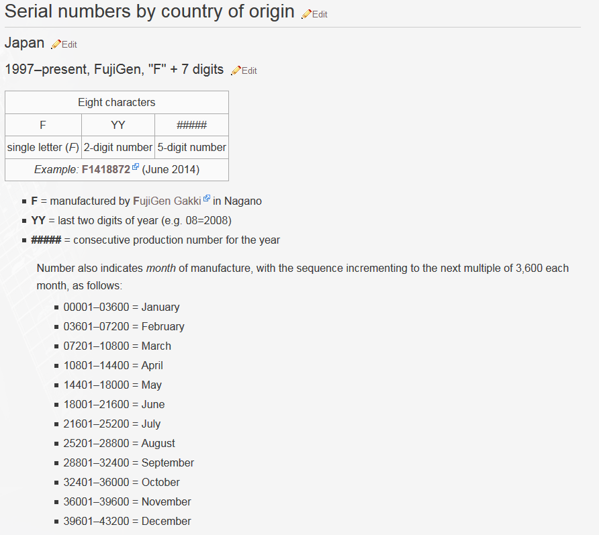This screenshot has height=535, width=599.
Task: Click the '36001–39600 = November' list item
Action: 127,502
